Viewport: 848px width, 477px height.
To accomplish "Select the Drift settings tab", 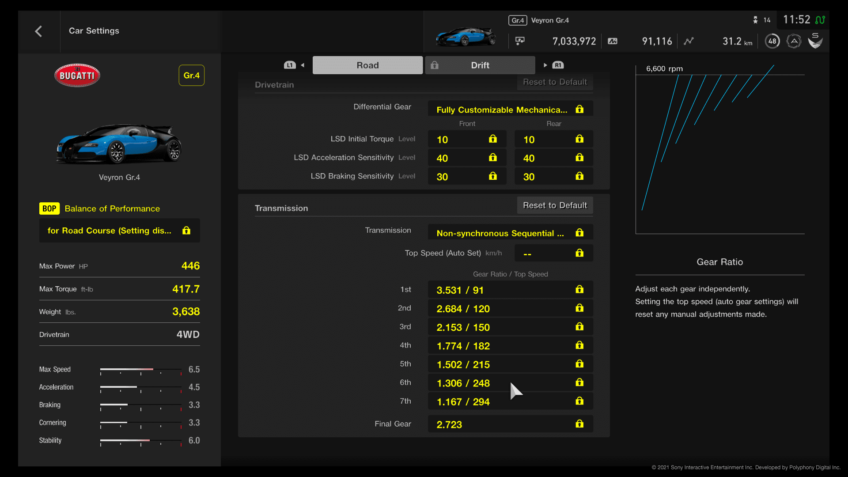I will click(480, 65).
